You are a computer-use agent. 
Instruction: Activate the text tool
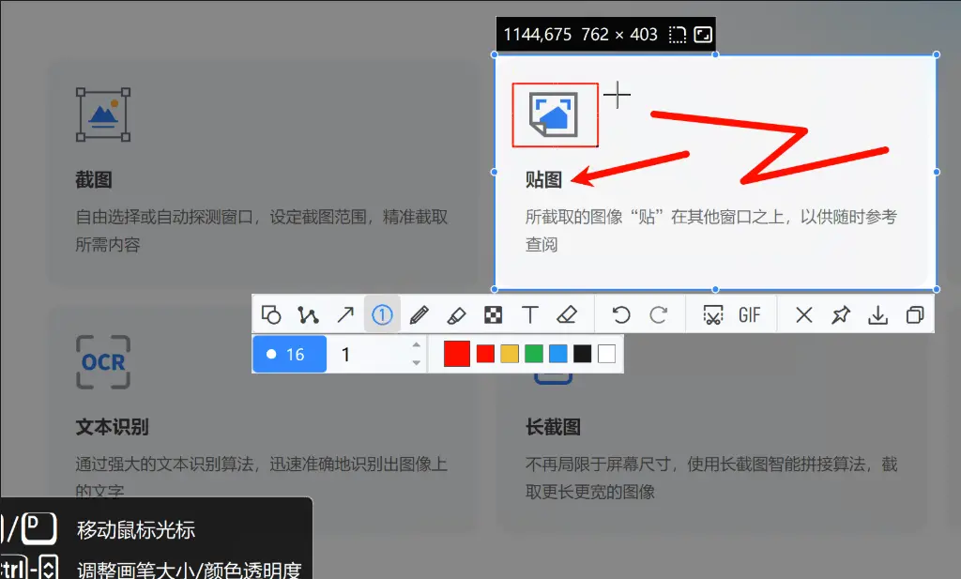(530, 314)
